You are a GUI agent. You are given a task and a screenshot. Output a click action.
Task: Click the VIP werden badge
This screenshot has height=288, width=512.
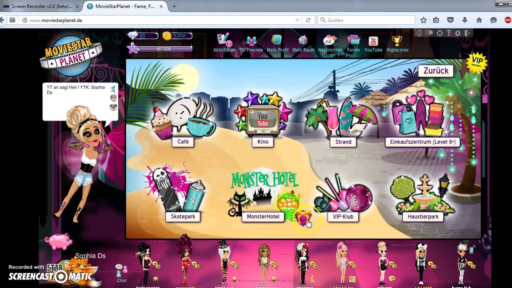pyautogui.click(x=477, y=62)
